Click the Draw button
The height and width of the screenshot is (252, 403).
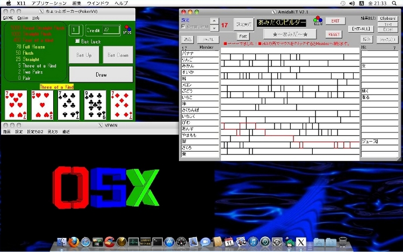(x=101, y=75)
